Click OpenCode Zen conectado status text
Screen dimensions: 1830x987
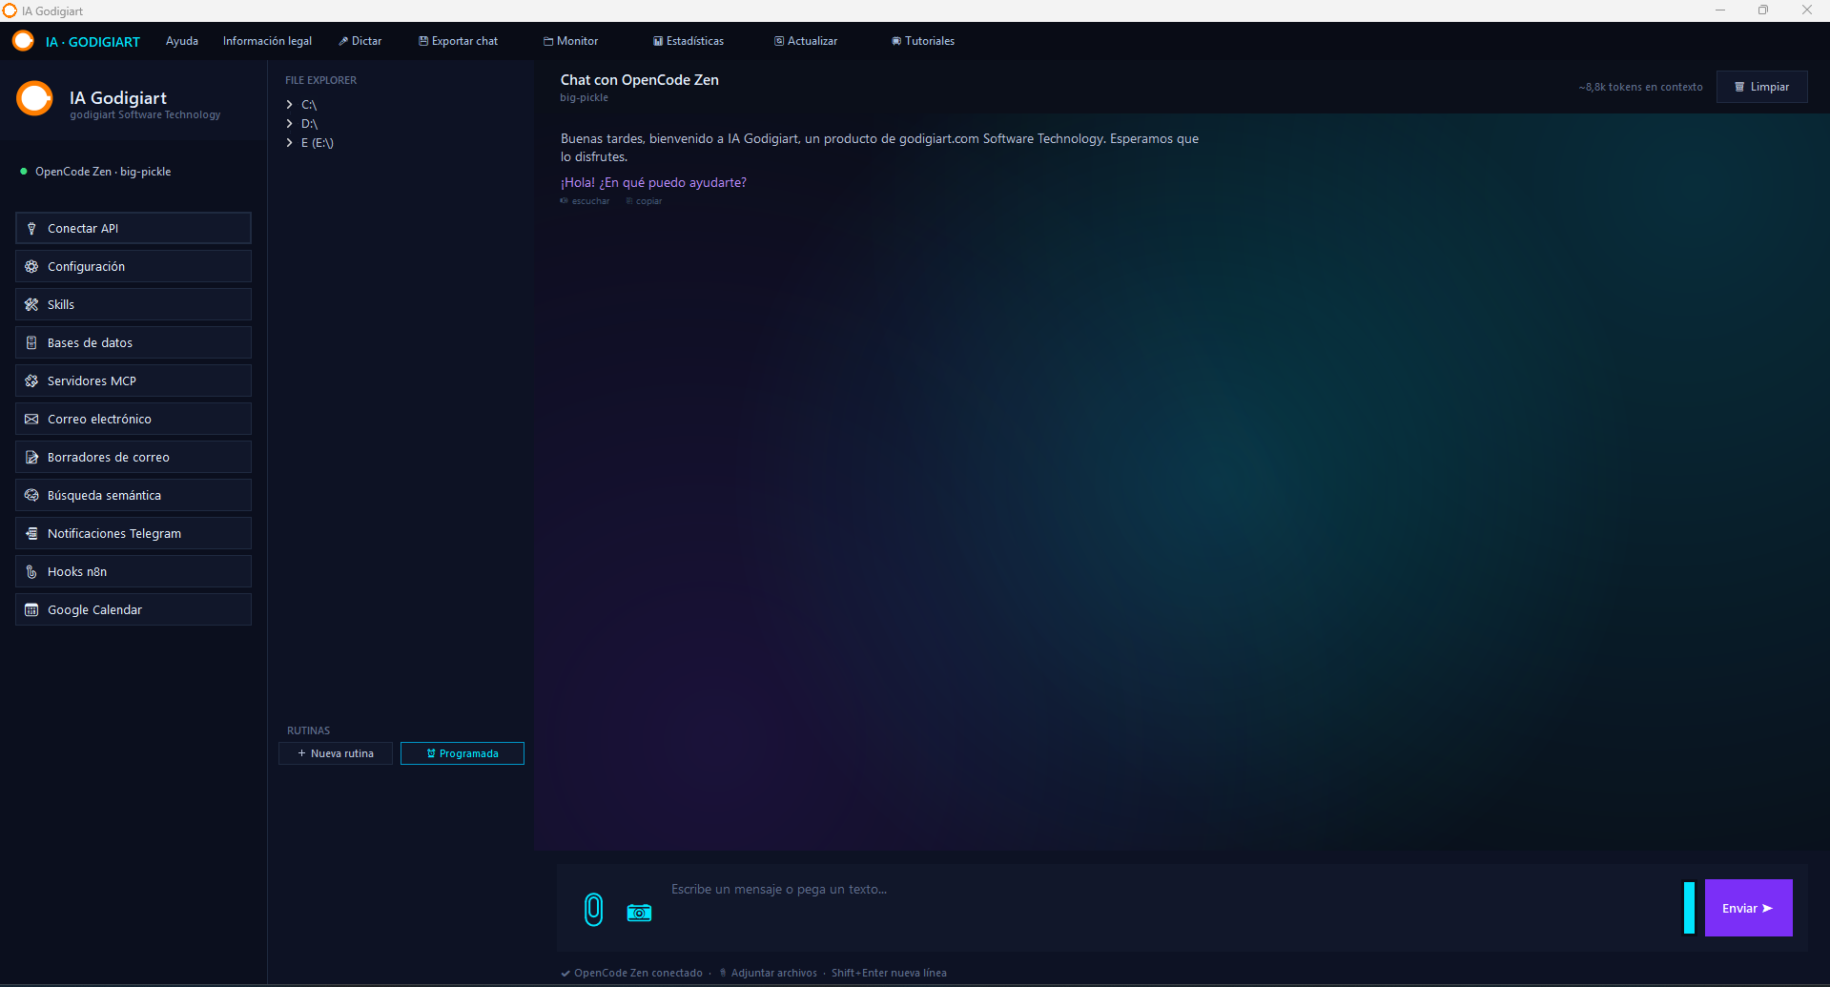638,973
